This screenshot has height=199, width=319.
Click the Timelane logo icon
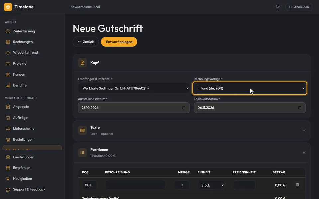[8, 7]
